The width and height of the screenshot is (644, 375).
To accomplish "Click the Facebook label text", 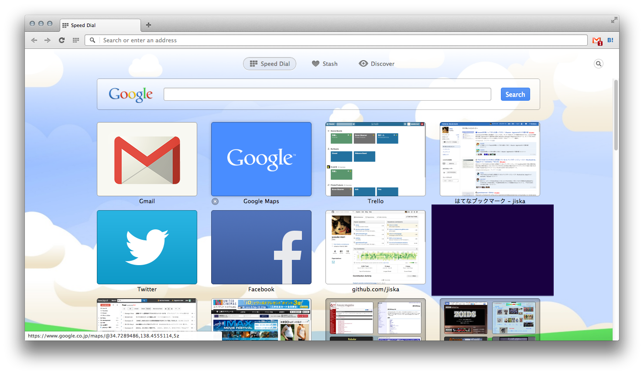I will point(261,289).
